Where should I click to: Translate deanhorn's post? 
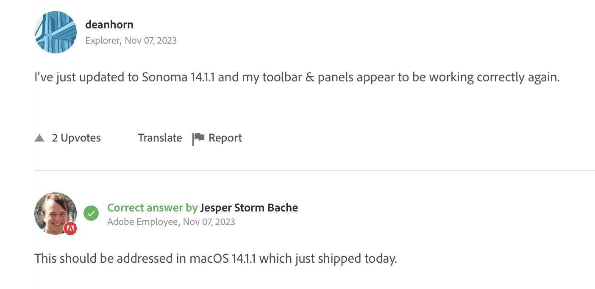pyautogui.click(x=160, y=138)
